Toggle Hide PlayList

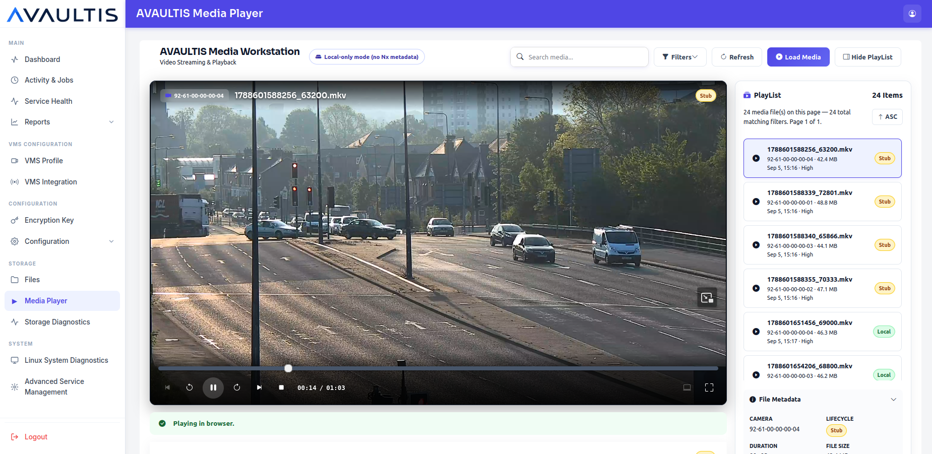[x=868, y=57]
